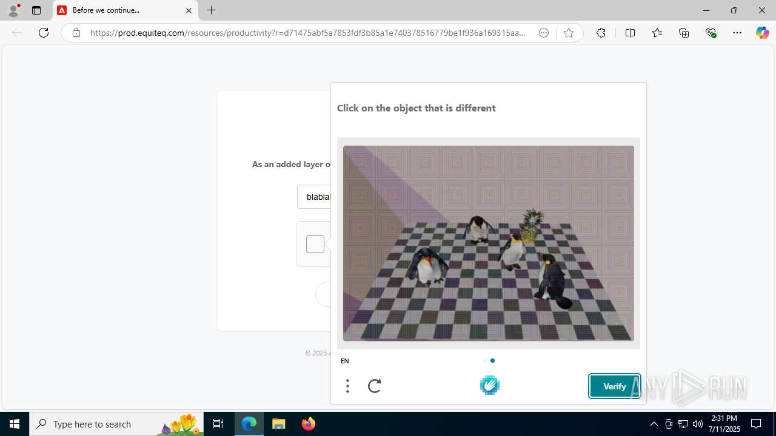Select the penguin on the left
The width and height of the screenshot is (776, 436).
[429, 266]
